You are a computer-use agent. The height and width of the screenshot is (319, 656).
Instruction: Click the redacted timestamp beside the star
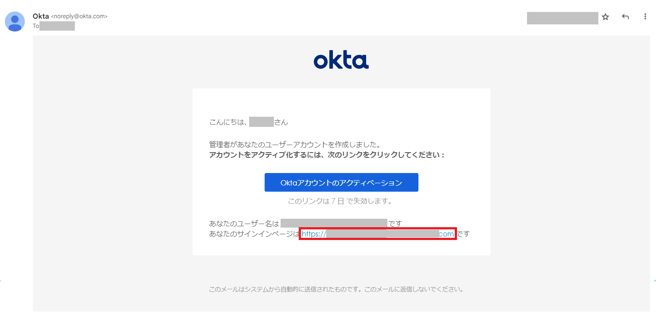[x=562, y=18]
